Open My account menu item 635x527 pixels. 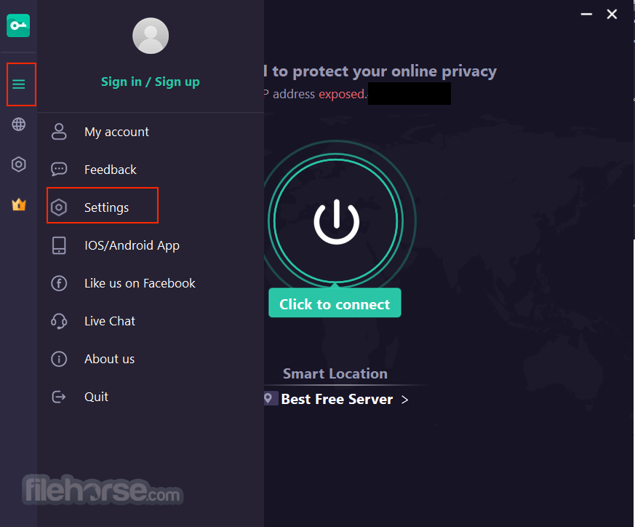pos(151,132)
